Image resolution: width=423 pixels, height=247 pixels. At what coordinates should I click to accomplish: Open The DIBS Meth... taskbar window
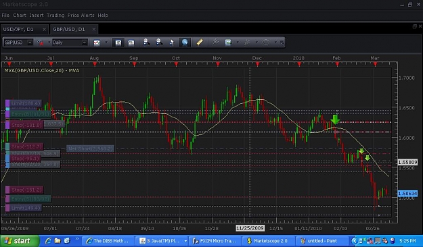pyautogui.click(x=108, y=241)
